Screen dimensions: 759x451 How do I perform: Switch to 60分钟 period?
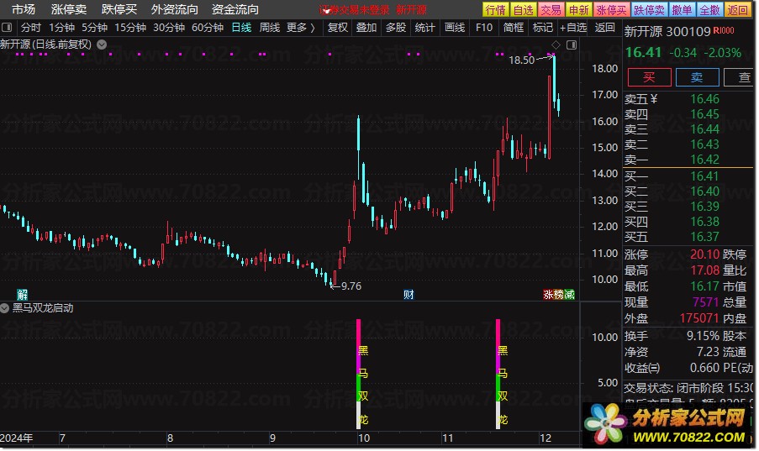(208, 28)
